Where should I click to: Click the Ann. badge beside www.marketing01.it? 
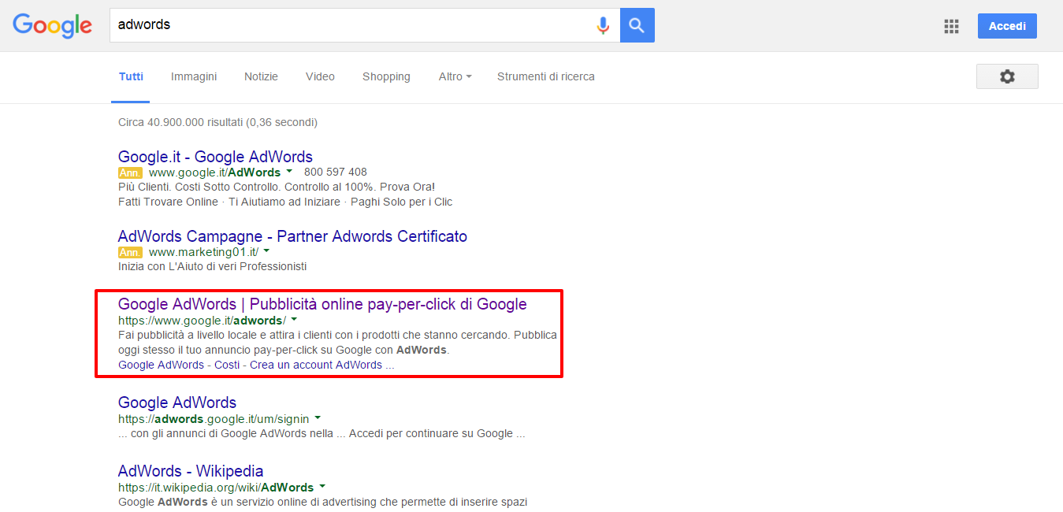130,252
